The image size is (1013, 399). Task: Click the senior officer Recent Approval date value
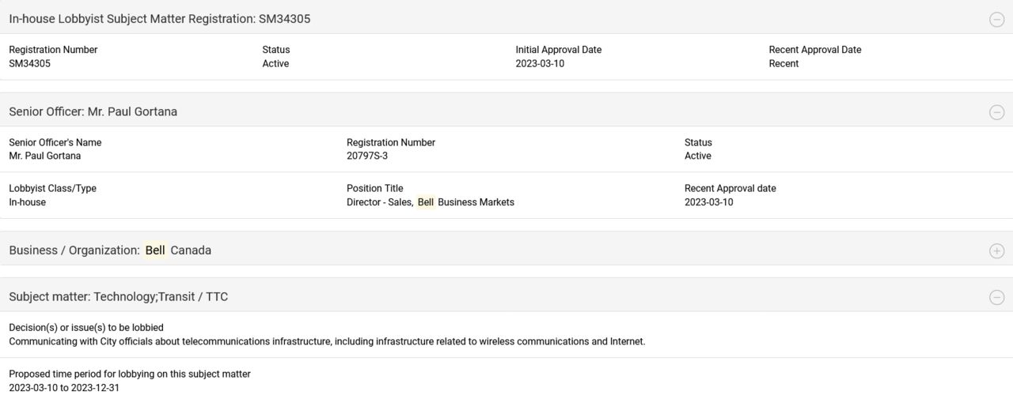tap(709, 202)
